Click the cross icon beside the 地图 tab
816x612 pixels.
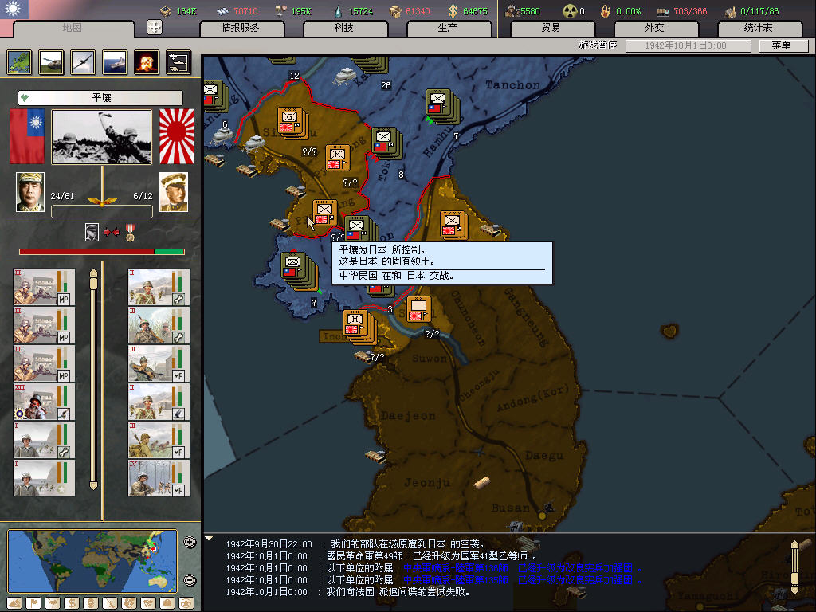tap(155, 27)
